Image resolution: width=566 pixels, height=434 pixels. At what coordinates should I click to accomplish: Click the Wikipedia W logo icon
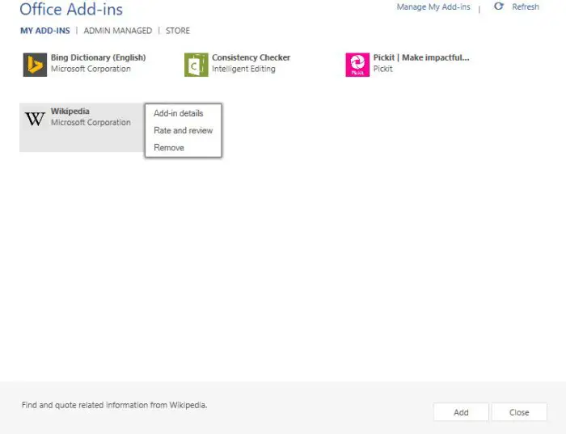(35, 119)
